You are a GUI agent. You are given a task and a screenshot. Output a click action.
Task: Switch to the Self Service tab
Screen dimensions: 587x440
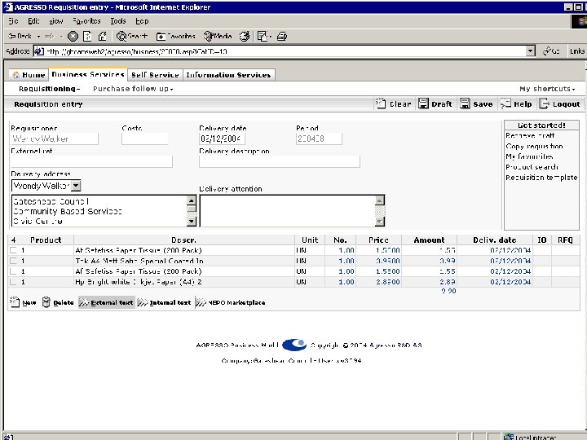[x=155, y=75]
